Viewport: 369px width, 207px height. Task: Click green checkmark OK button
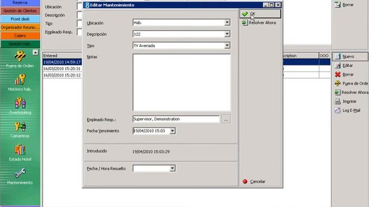[x=260, y=14]
